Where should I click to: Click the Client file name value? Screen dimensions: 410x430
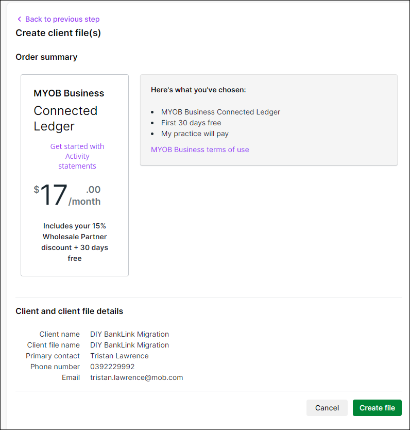pyautogui.click(x=129, y=345)
